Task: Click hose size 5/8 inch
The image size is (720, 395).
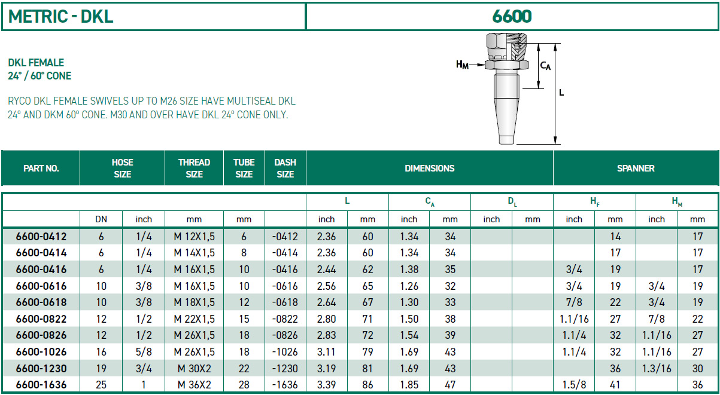Action: (x=144, y=351)
